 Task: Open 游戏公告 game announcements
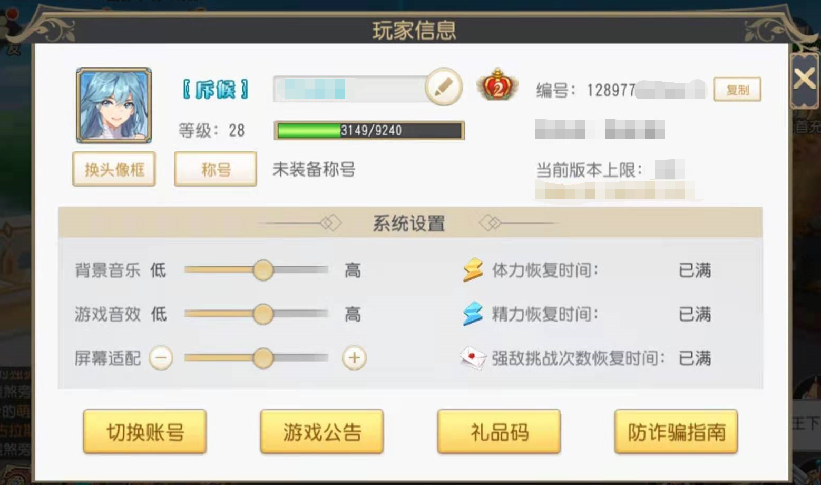coord(322,432)
